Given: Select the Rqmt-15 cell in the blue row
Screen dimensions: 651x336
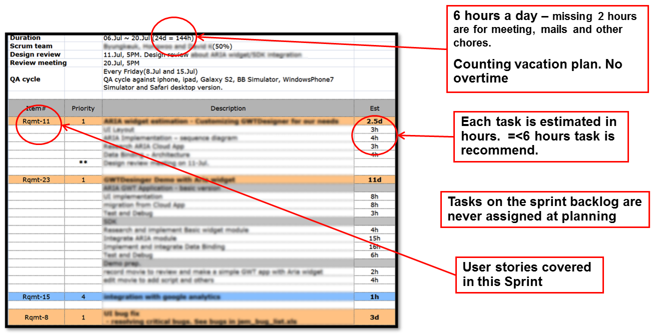Looking at the screenshot, I should tap(36, 297).
